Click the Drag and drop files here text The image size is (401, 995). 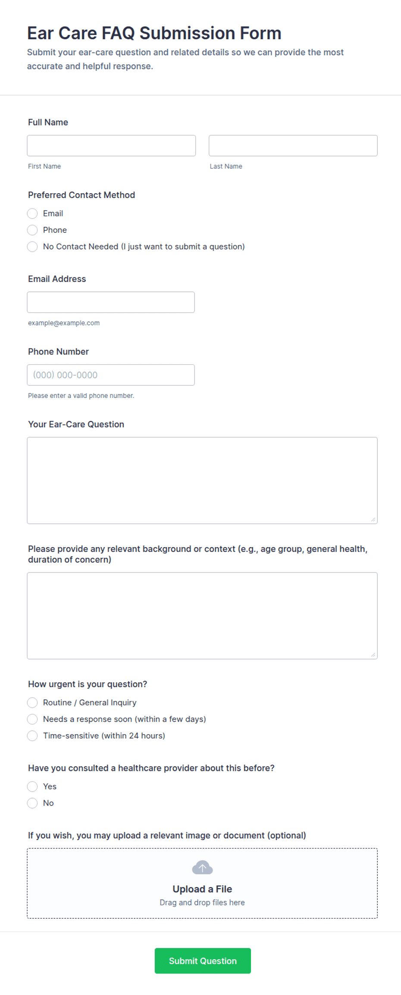(x=202, y=902)
